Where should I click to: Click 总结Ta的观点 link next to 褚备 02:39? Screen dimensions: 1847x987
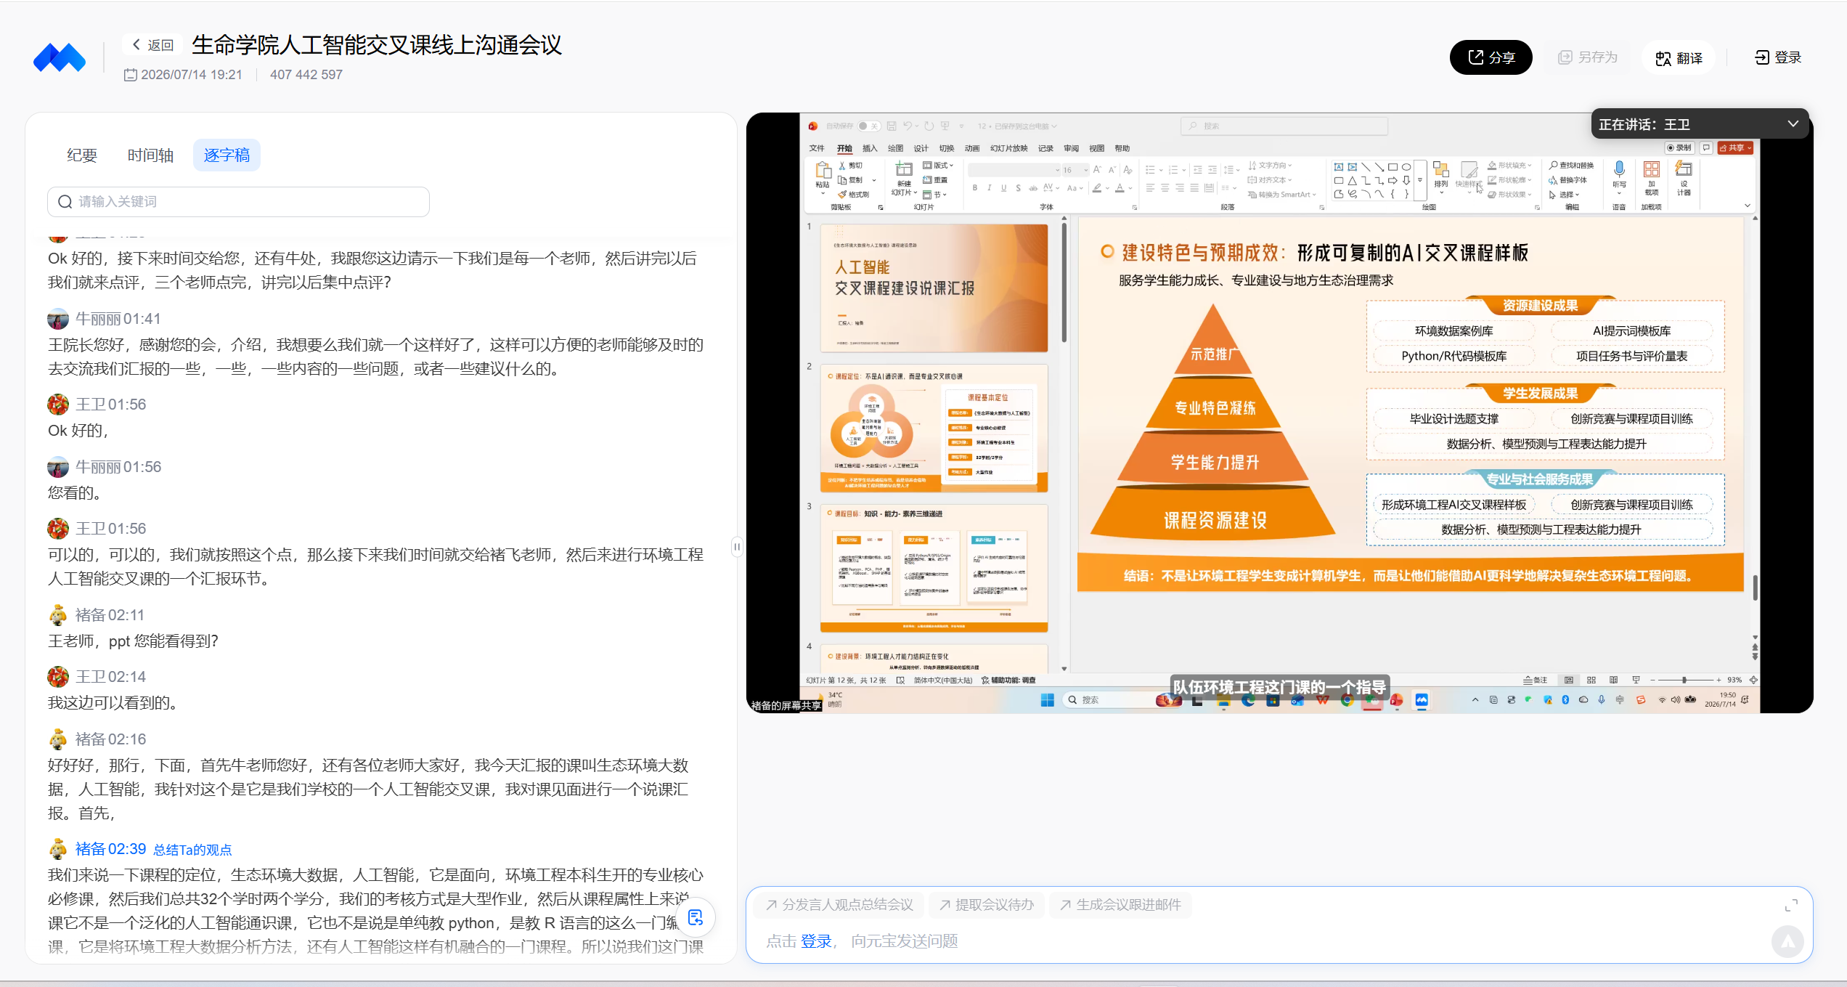coord(192,850)
